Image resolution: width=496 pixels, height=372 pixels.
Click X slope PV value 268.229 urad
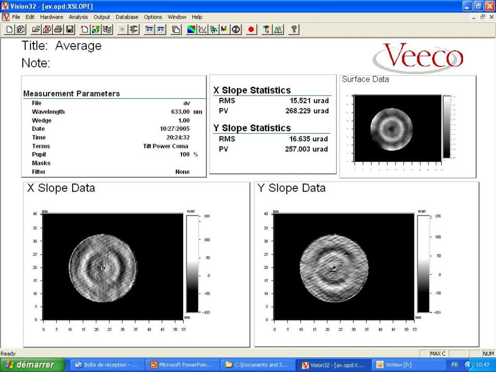click(x=307, y=111)
